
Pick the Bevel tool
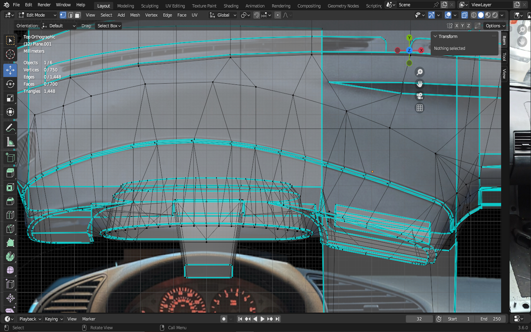click(10, 201)
